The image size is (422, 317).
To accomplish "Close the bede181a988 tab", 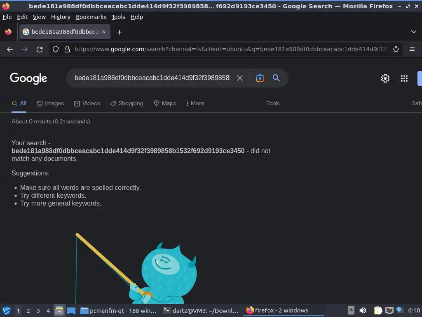I will [x=104, y=32].
